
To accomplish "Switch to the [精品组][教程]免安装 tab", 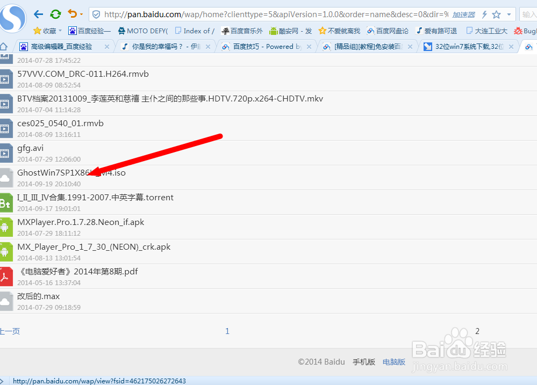I will pos(363,47).
